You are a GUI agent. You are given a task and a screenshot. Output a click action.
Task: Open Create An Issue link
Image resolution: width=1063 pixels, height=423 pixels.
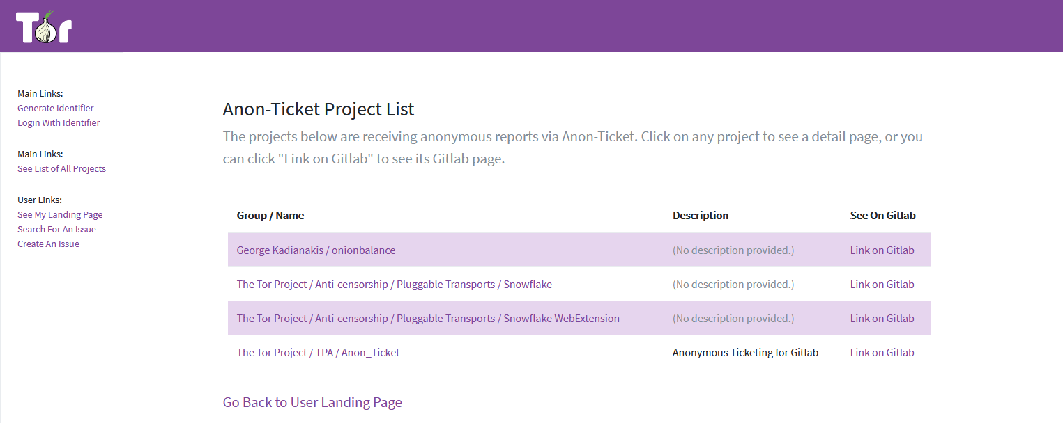click(48, 244)
